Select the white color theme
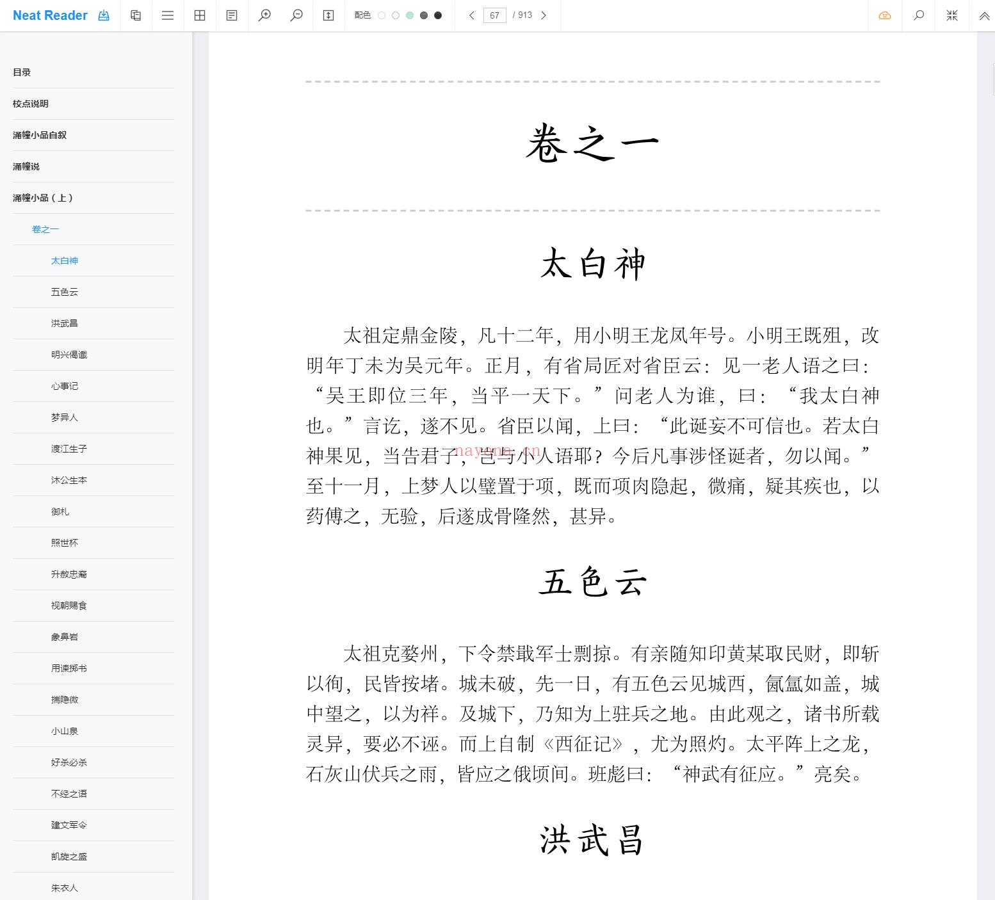Screen dimensions: 995x900 pyautogui.click(x=382, y=15)
